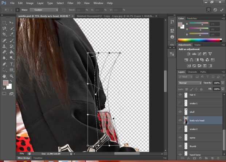
Task: Hide the hair 6 layer
Action: click(x=180, y=95)
